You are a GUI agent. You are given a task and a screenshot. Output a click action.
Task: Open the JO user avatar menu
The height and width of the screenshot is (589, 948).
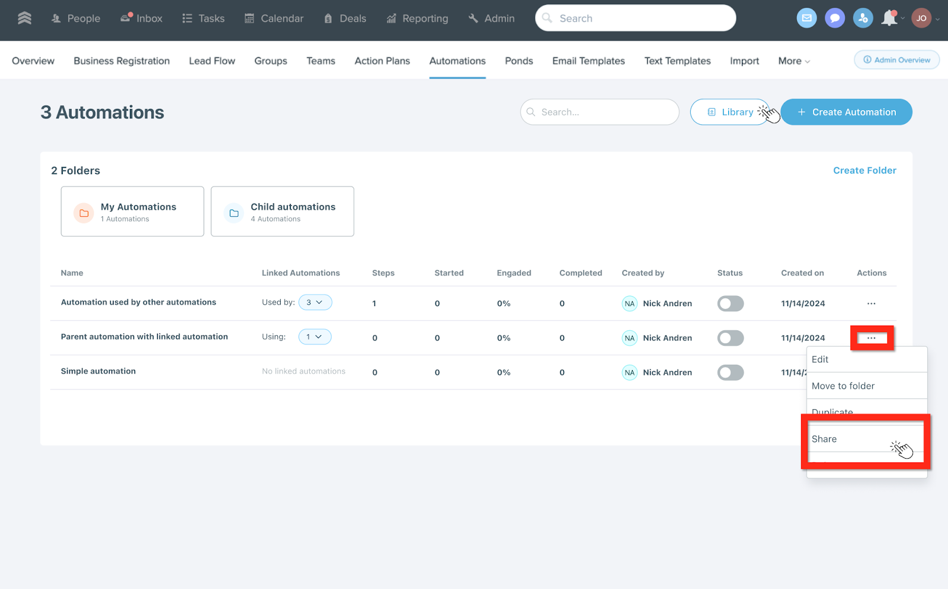click(921, 18)
